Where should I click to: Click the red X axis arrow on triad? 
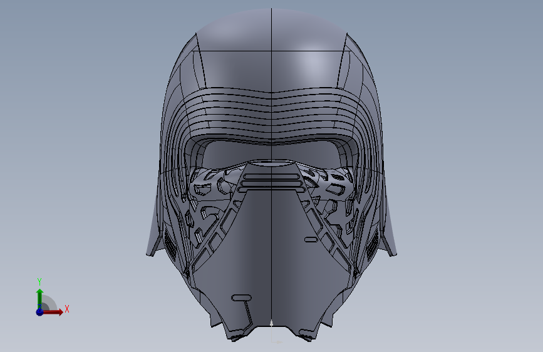[x=52, y=312]
